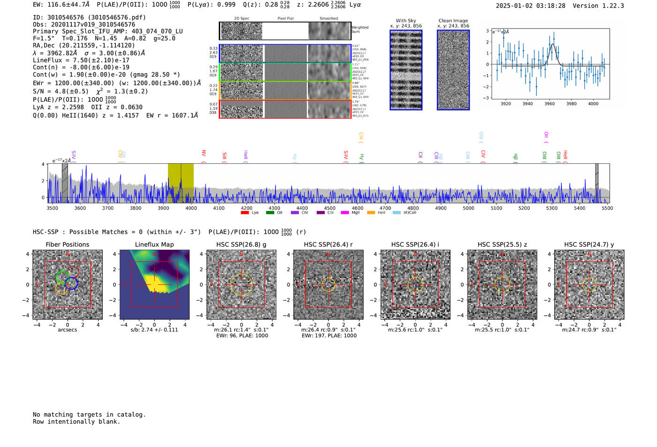The height and width of the screenshot is (447, 657).
Task: Select the orange-bordered 2D spectrum row
Action: [x=285, y=91]
